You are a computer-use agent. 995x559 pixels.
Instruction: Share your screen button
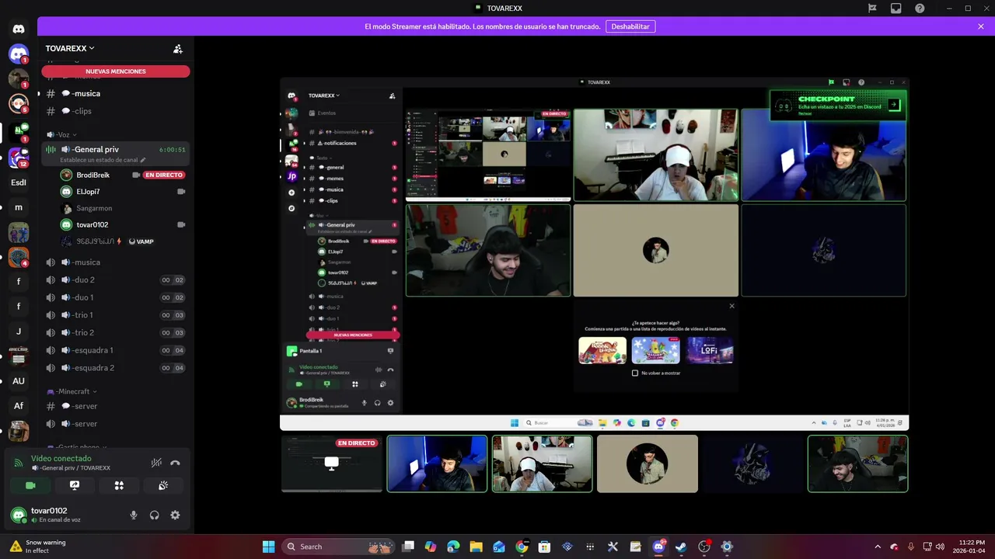tap(75, 485)
